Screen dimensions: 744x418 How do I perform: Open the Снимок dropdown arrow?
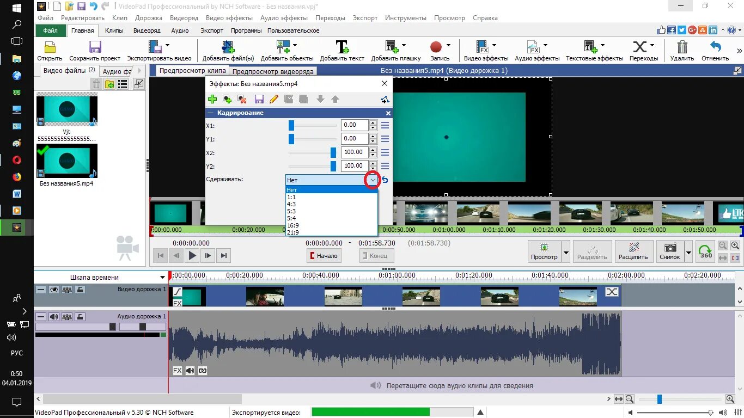[x=688, y=252]
